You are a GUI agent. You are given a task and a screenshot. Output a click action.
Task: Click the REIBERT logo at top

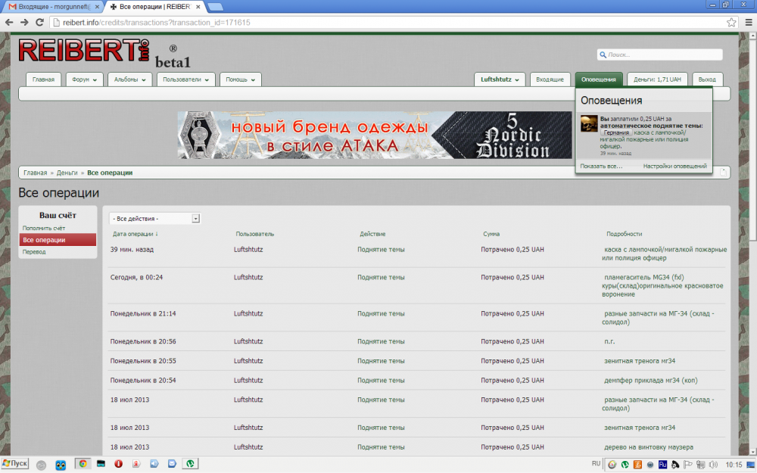(x=84, y=50)
